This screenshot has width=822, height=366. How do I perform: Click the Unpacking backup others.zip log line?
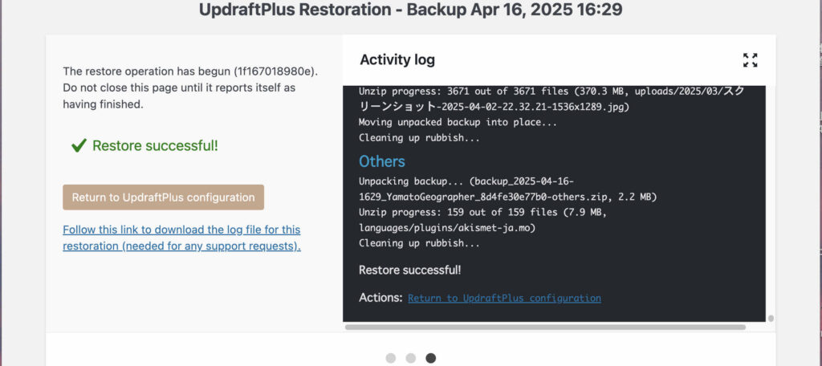(x=507, y=189)
